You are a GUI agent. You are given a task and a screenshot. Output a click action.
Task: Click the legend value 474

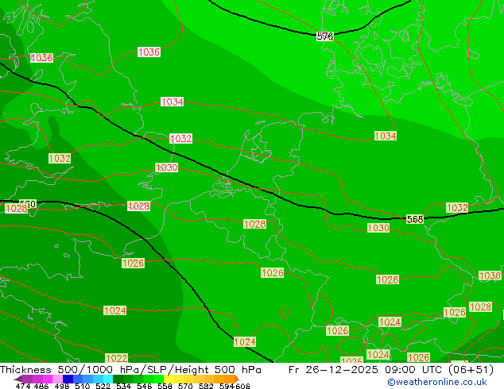pos(23,386)
